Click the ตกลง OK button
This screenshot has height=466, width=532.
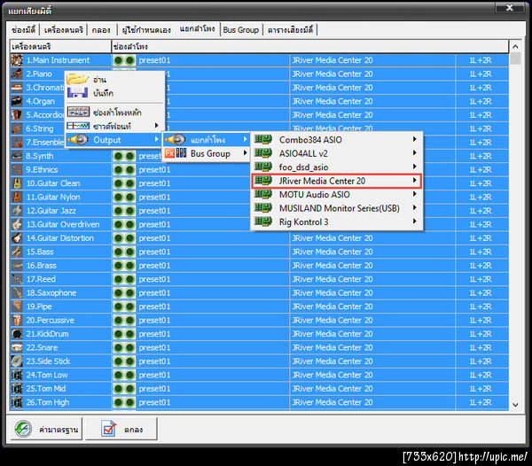point(121,430)
